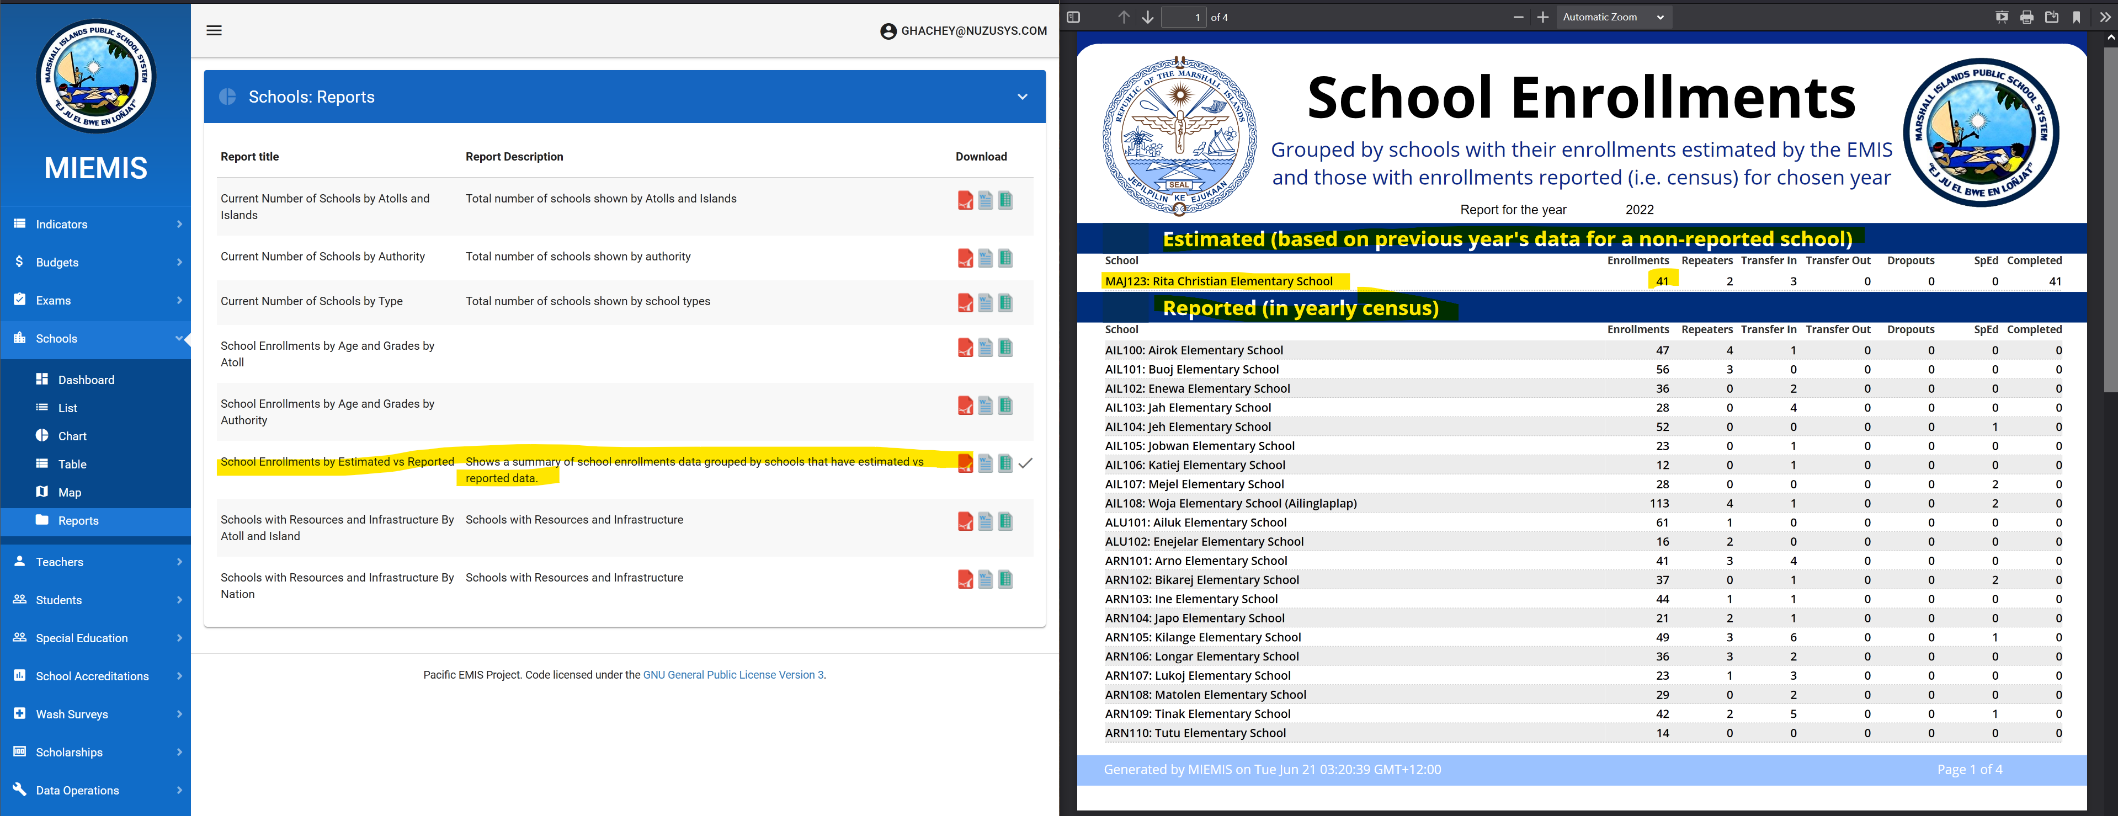
Task: Zoom out of the PDF document
Action: point(1519,17)
